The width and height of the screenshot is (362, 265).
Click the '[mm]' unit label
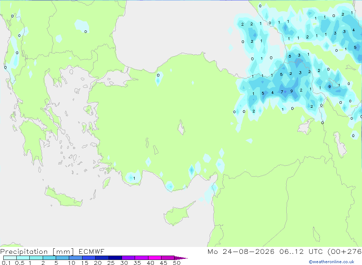pyautogui.click(x=63, y=251)
